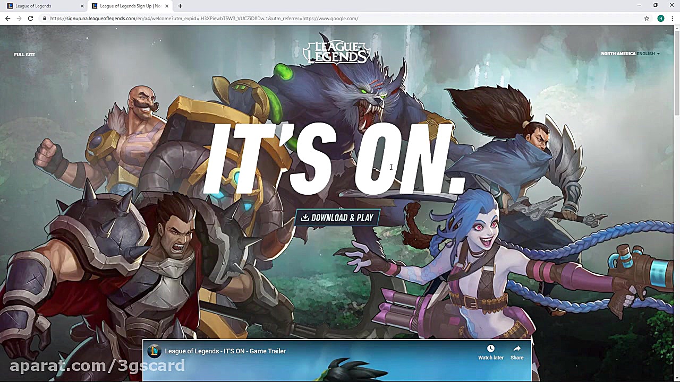The width and height of the screenshot is (680, 382).
Task: Open the Chrome profile avatar
Action: [661, 19]
